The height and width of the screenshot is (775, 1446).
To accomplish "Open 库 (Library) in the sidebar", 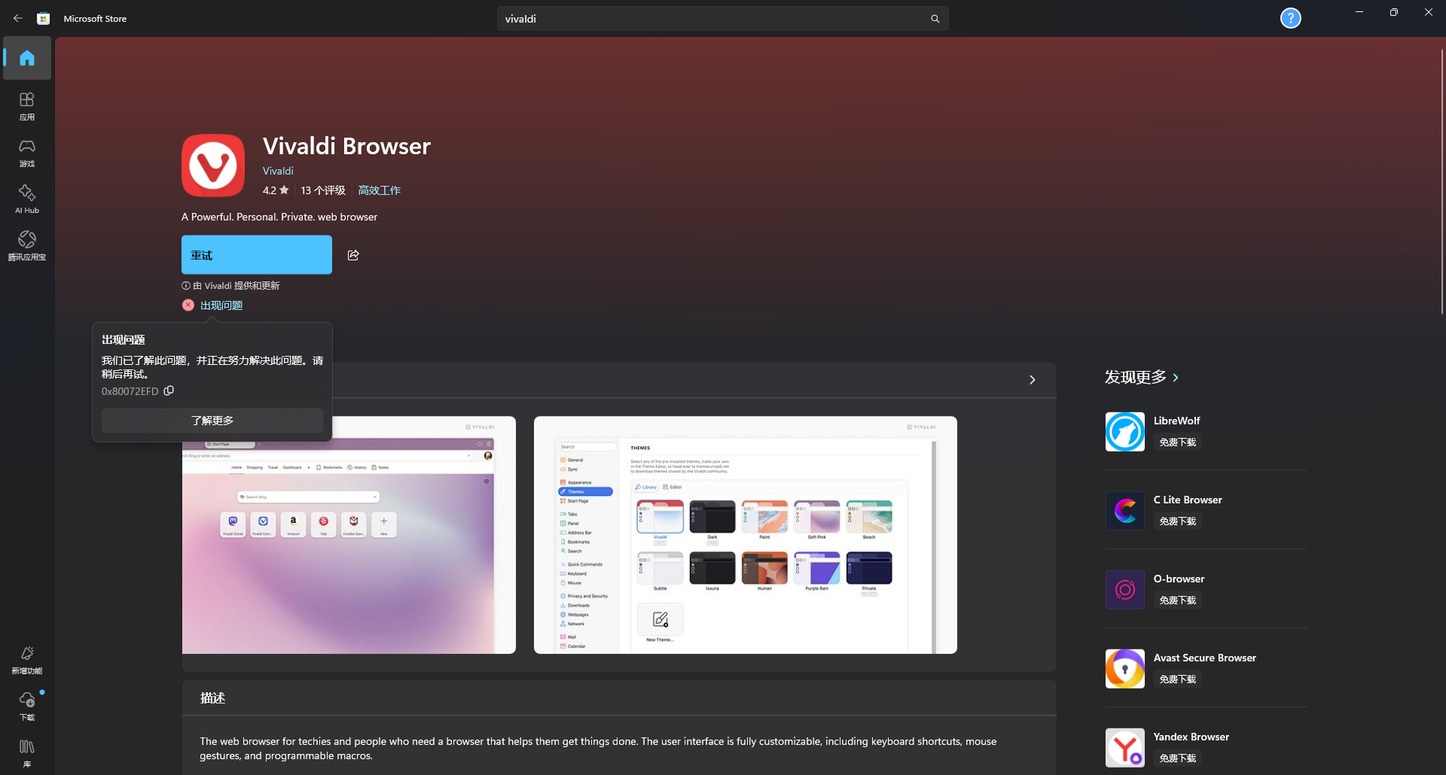I will point(27,753).
